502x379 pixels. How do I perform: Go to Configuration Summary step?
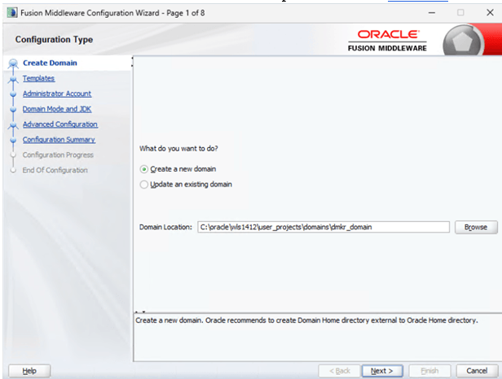(x=59, y=140)
